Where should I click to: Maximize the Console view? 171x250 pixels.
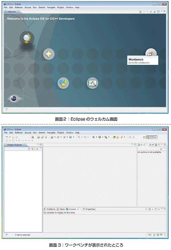tap(165, 209)
